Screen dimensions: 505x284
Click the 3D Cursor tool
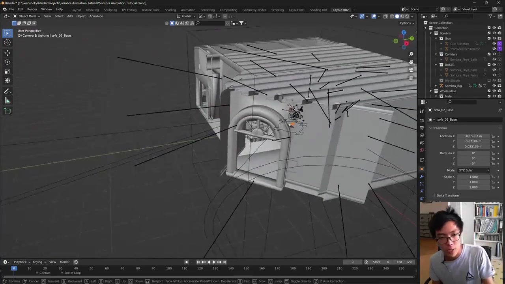coord(7,43)
